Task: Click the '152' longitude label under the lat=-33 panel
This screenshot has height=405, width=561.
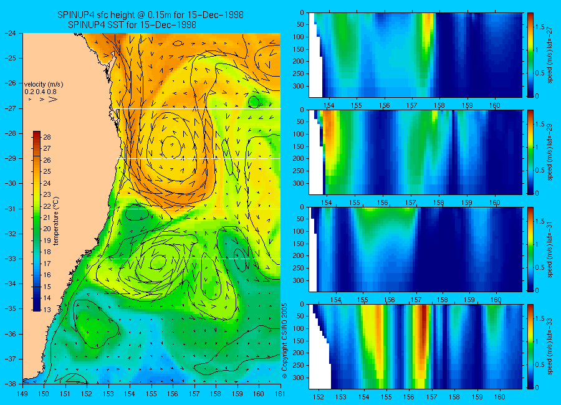Action: (318, 397)
